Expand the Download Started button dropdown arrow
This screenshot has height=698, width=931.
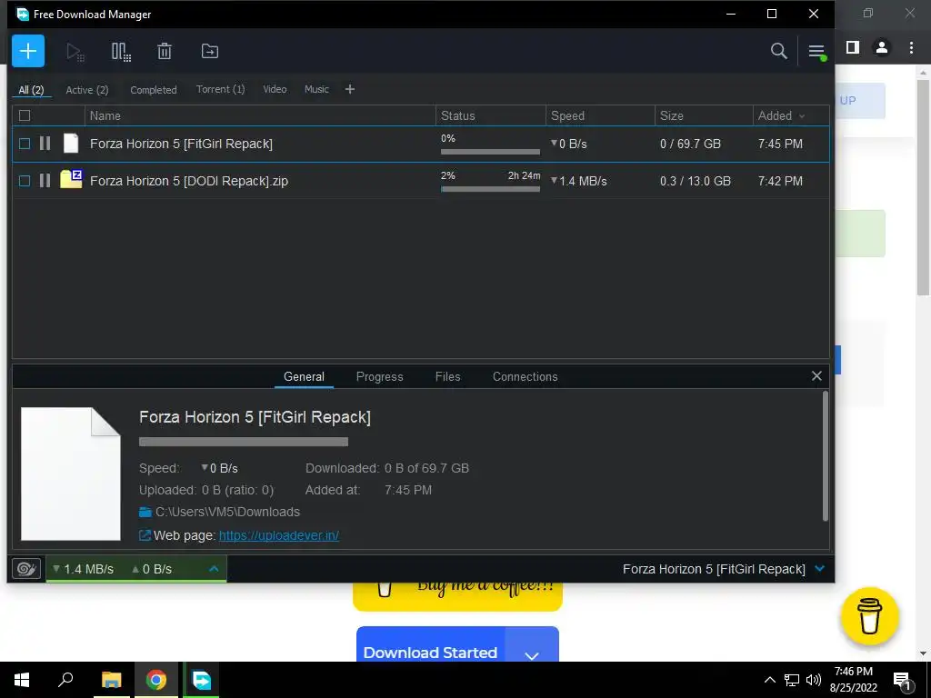[x=532, y=654]
